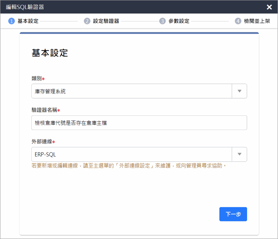The image size is (278, 239).
Task: Expand the 外部連線 dropdown arrow
Action: [x=239, y=154]
